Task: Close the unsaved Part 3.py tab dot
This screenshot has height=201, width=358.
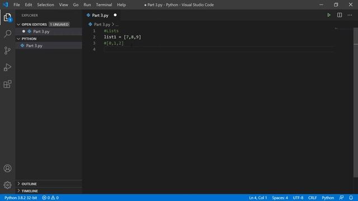Action: tap(115, 15)
